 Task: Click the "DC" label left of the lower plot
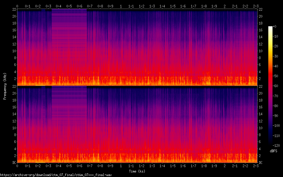coord(14,163)
